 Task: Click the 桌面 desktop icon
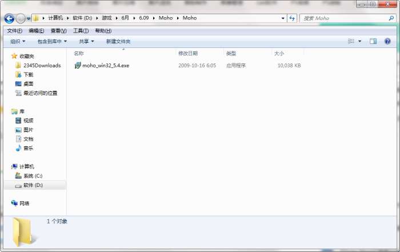[x=18, y=83]
